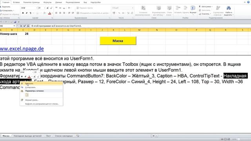Choose Выбрать из раскрывающегося списка
This screenshot has width=251, height=141.
coord(42,104)
